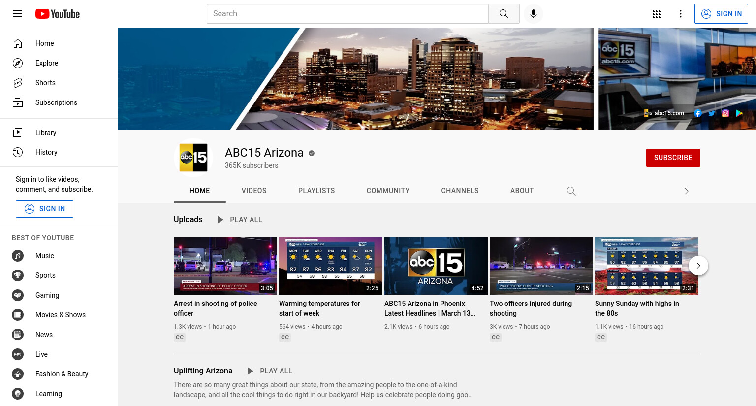This screenshot has height=406, width=756.
Task: Open the three-dot settings menu
Action: [x=681, y=14]
